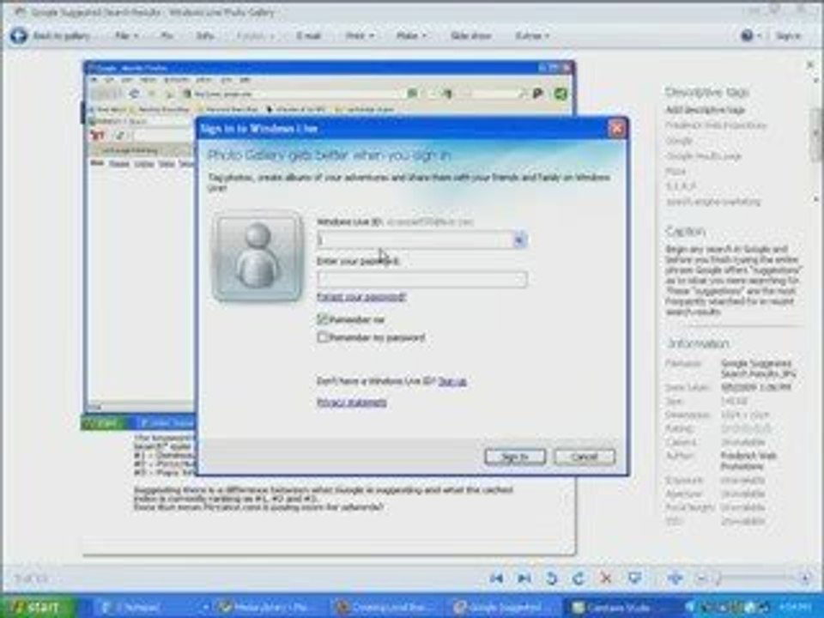824x618 pixels.
Task: Click the Filename value in Information
Action: [x=758, y=368]
